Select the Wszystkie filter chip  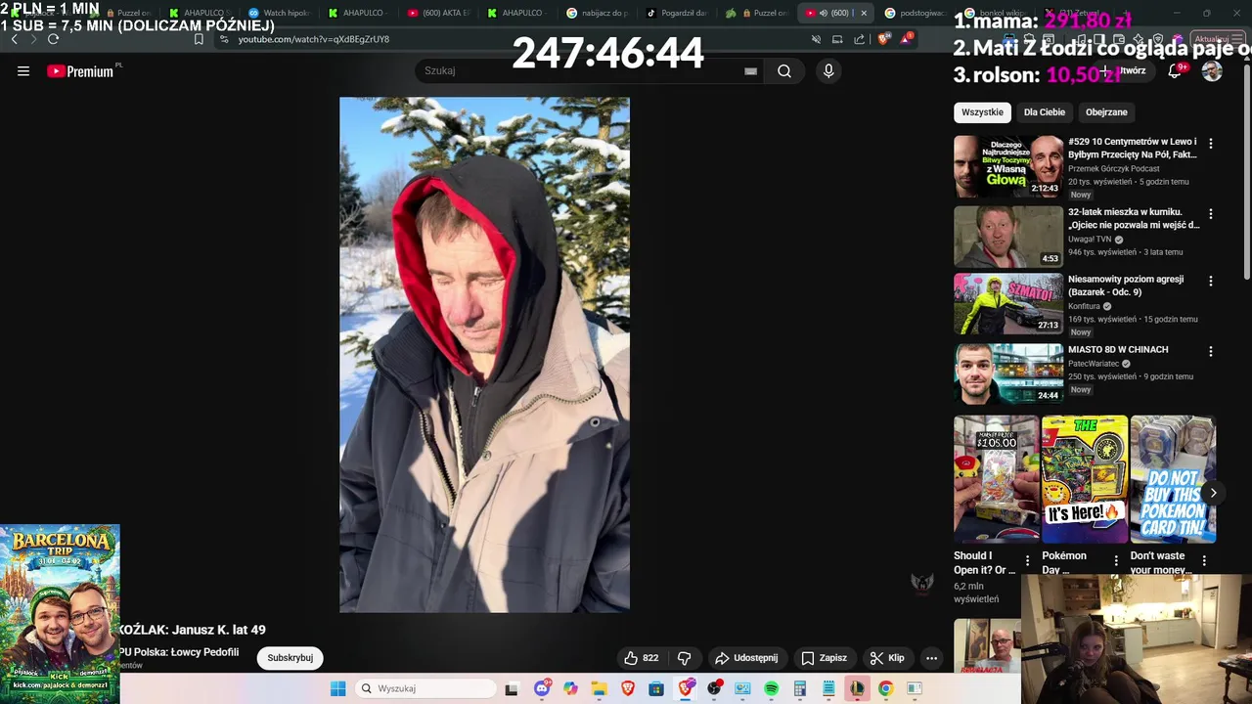coord(982,112)
